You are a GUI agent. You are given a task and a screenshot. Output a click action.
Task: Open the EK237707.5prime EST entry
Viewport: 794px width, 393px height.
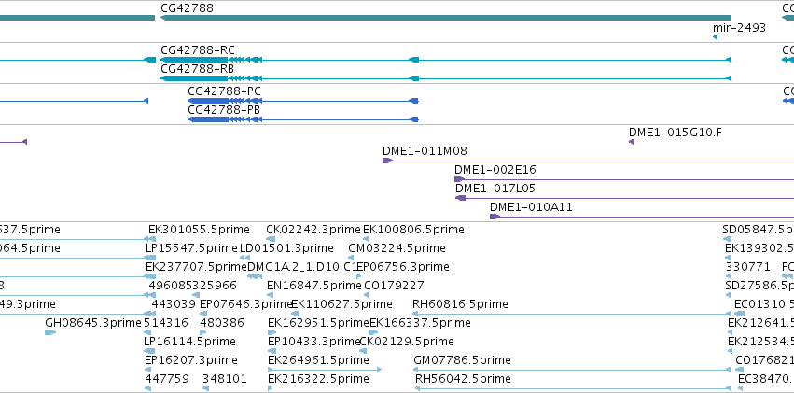point(196,267)
